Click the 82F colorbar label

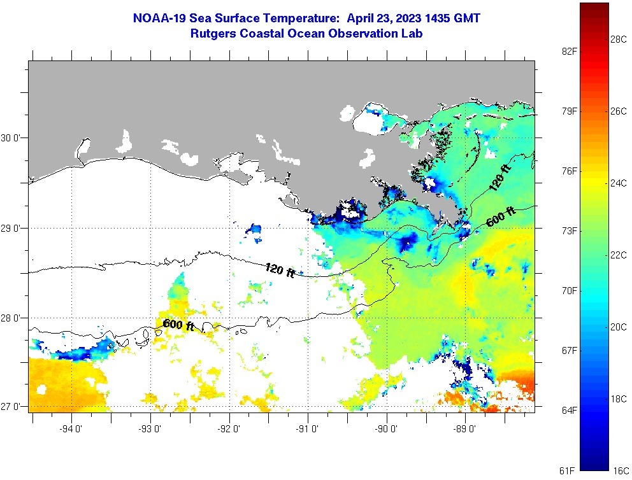pos(569,51)
